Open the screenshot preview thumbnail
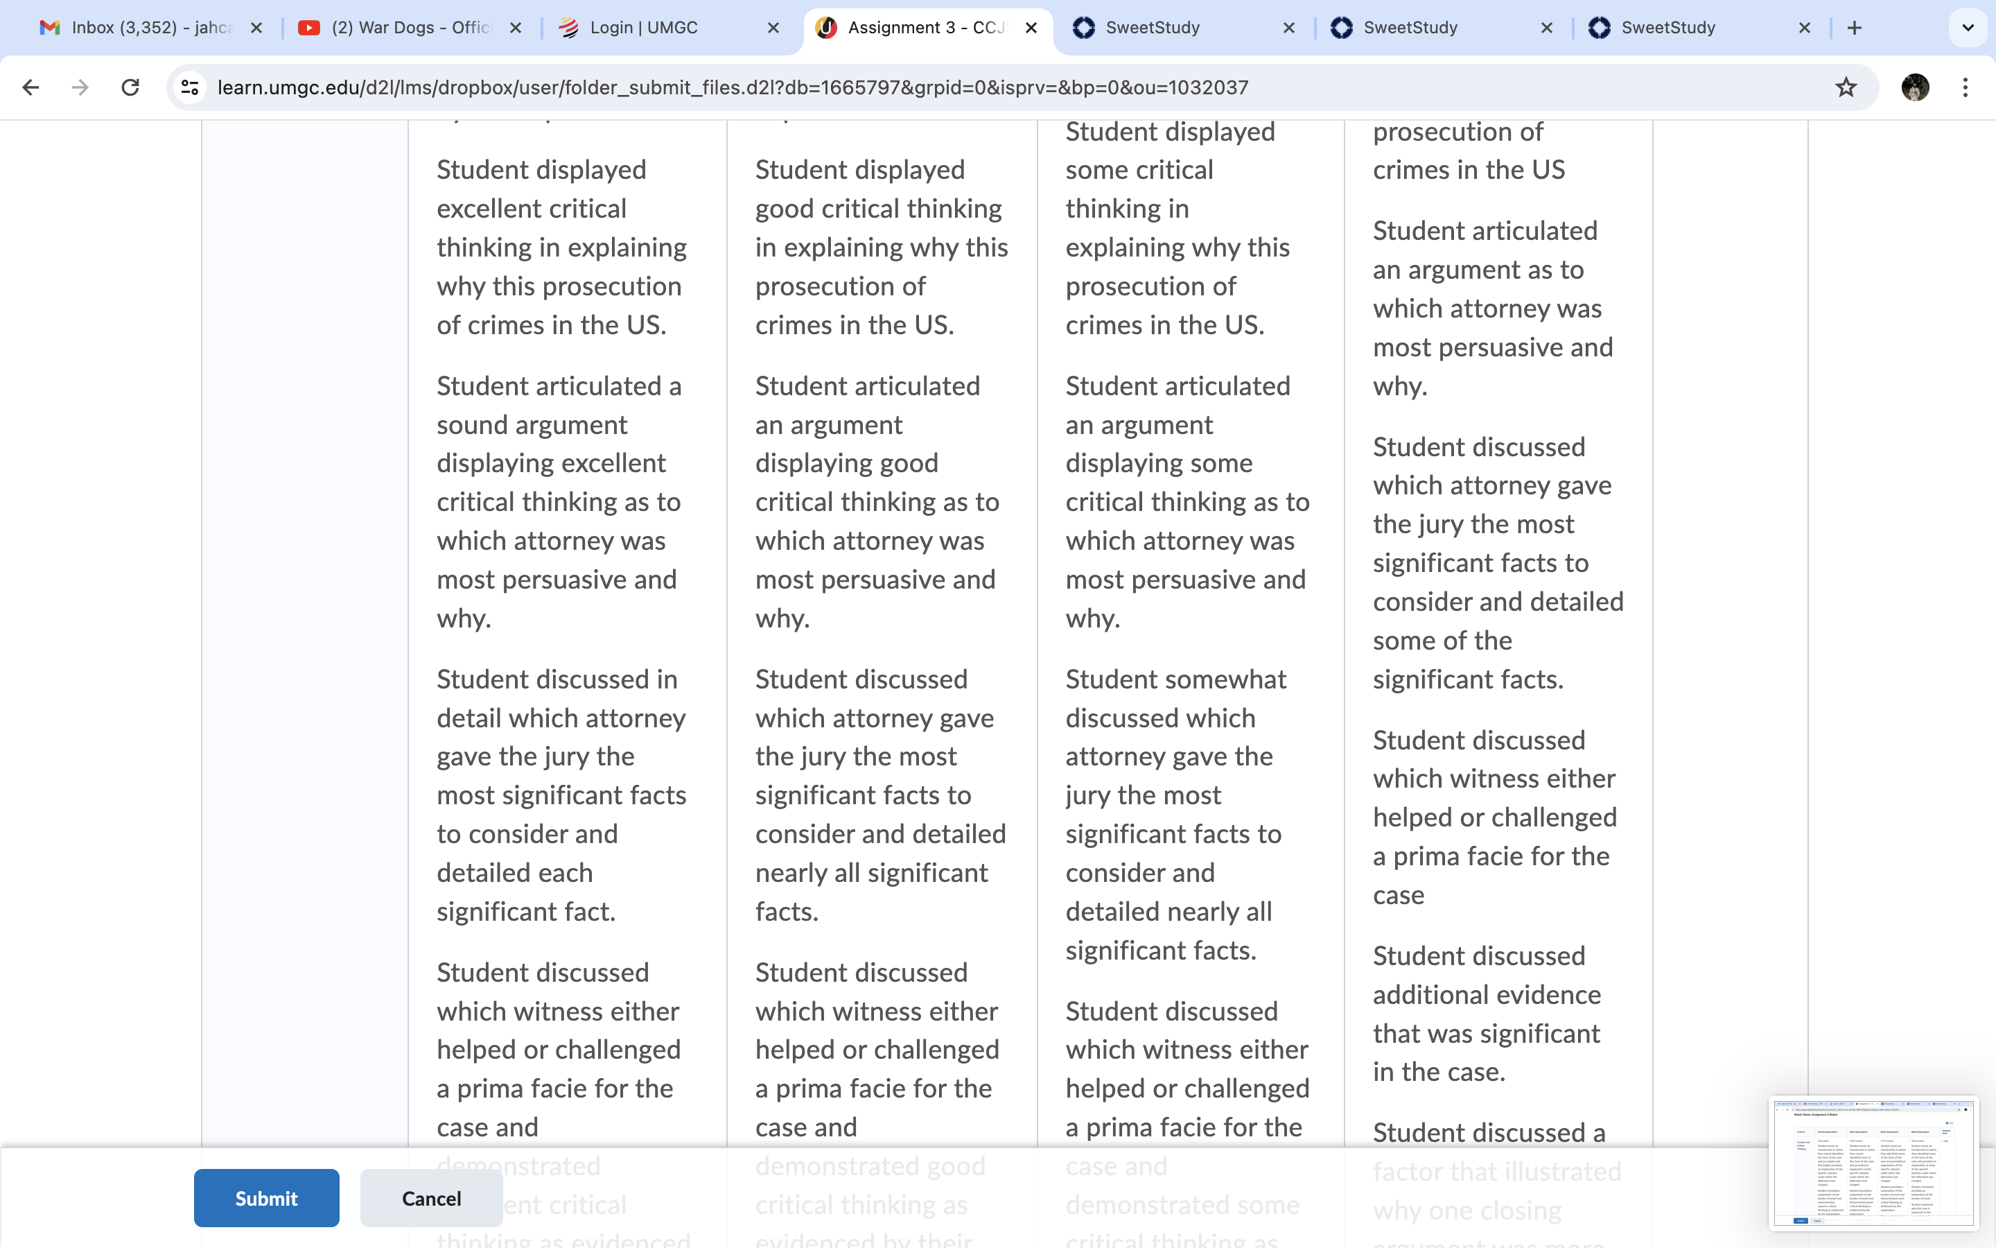This screenshot has height=1248, width=1996. [1873, 1163]
